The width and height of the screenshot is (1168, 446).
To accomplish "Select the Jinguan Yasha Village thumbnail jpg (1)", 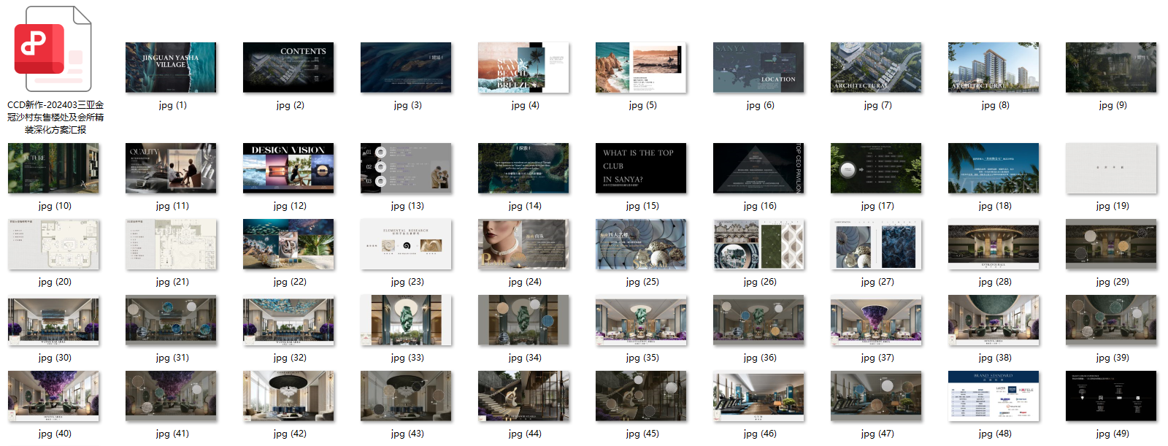I will [171, 67].
